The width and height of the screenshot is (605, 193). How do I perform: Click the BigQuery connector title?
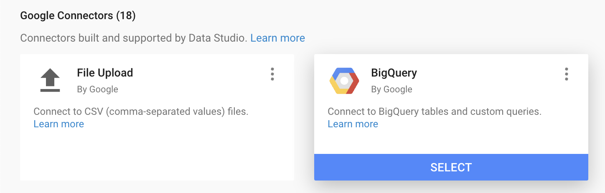pos(394,73)
